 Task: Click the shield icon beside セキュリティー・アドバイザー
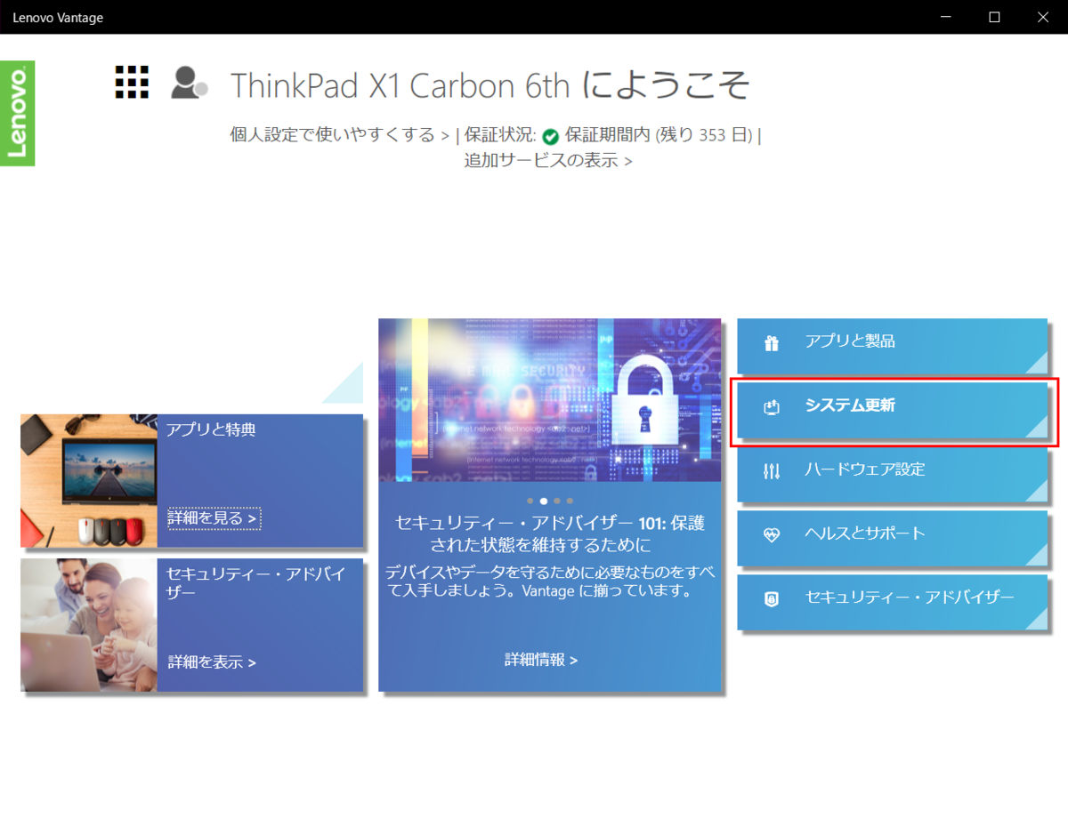pyautogui.click(x=772, y=599)
